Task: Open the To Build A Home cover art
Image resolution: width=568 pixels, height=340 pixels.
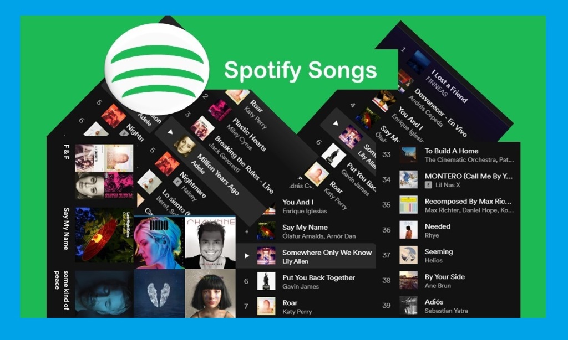Action: click(x=408, y=155)
